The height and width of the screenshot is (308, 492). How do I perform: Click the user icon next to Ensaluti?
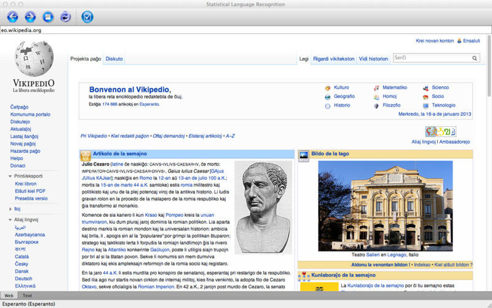[x=459, y=41]
